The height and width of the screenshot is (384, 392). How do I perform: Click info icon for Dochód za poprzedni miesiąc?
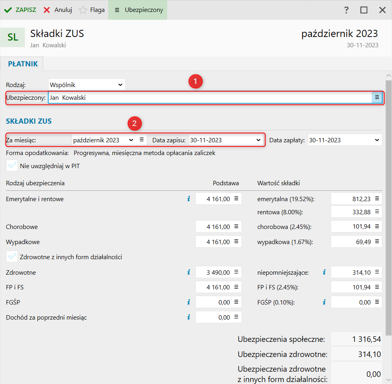tap(189, 317)
